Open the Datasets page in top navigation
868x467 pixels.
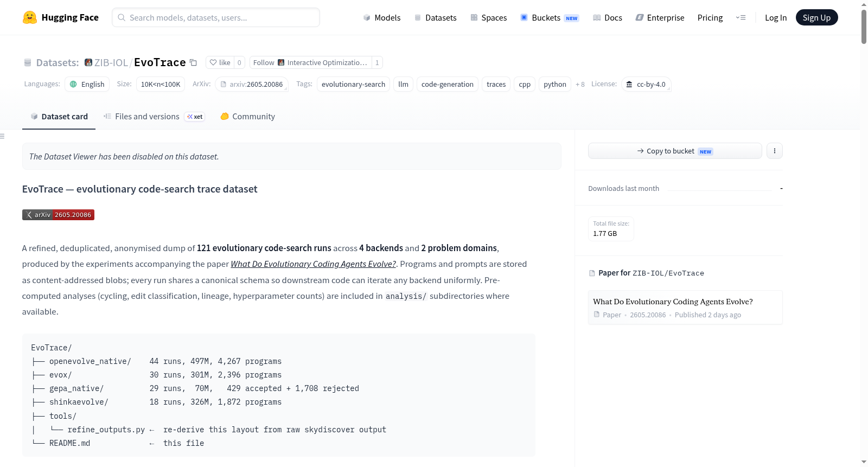tap(436, 17)
